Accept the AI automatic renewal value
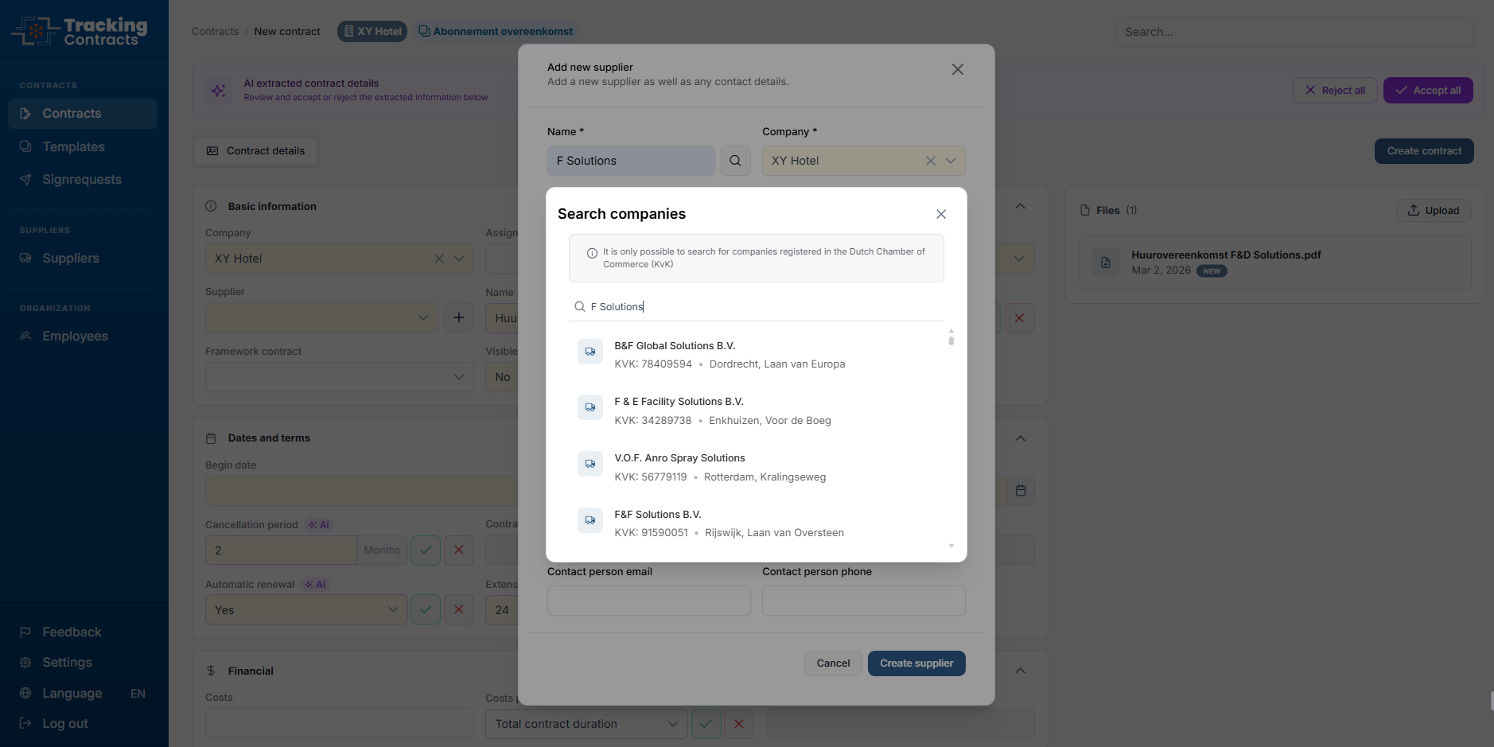 coord(426,609)
